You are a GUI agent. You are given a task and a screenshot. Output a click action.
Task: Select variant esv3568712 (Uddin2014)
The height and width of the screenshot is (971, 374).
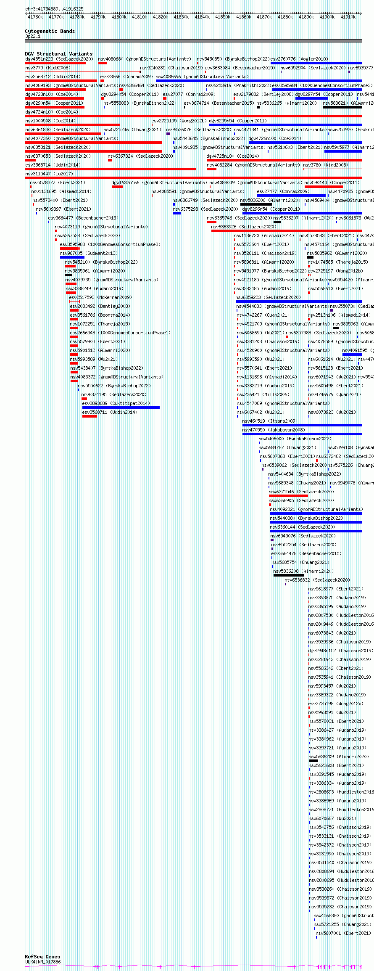53,77
